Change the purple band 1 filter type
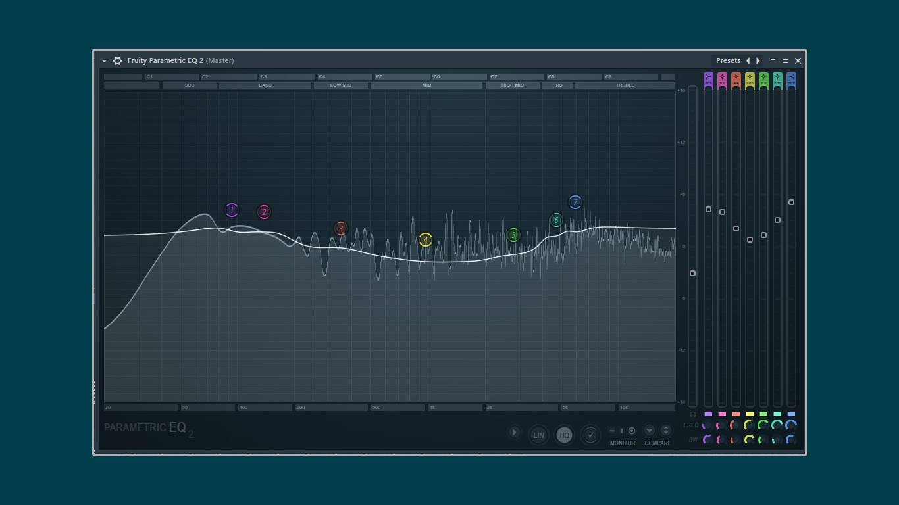 coord(708,80)
